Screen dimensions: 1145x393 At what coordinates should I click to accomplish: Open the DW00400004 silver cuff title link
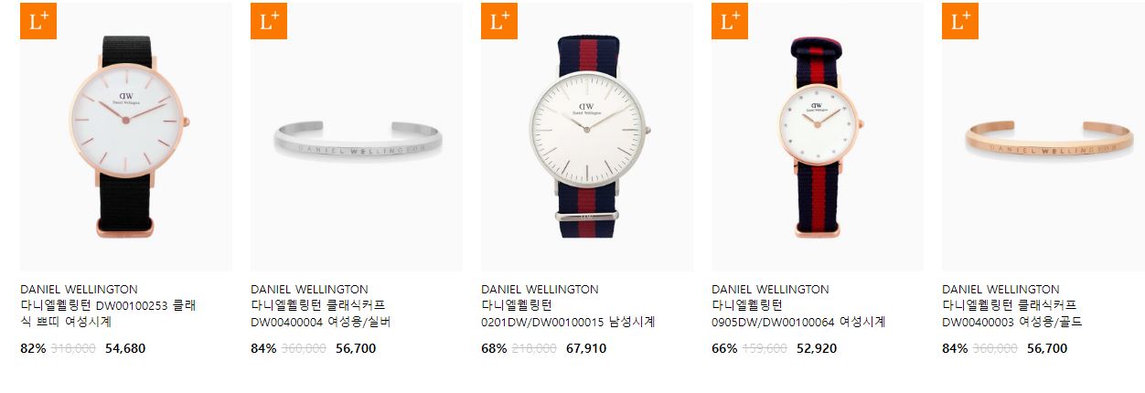click(321, 313)
